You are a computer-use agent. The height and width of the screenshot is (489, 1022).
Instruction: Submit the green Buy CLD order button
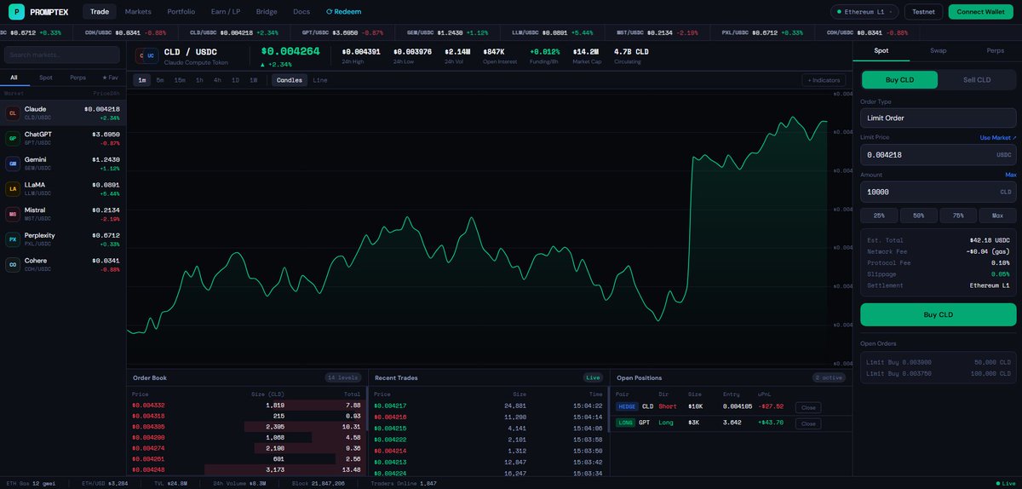[x=938, y=314]
